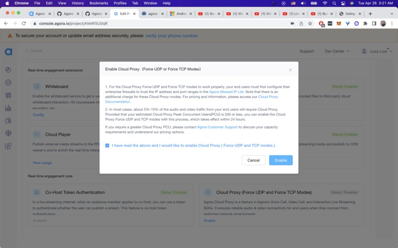The height and width of the screenshot is (248, 398).
Task: Open the Chrome profile avatar
Action: 383,24
